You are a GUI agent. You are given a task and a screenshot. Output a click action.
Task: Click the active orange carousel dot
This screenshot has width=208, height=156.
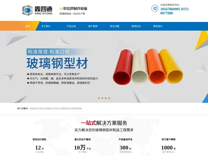[x=106, y=98]
